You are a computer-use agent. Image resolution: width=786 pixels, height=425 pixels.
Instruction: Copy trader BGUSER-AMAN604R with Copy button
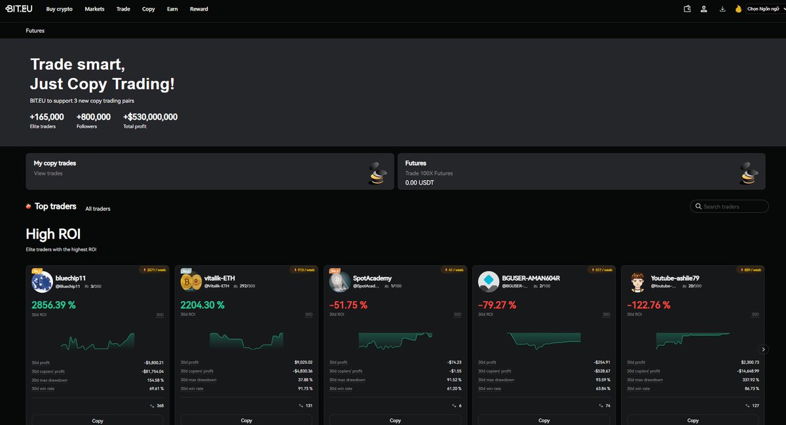pos(544,420)
